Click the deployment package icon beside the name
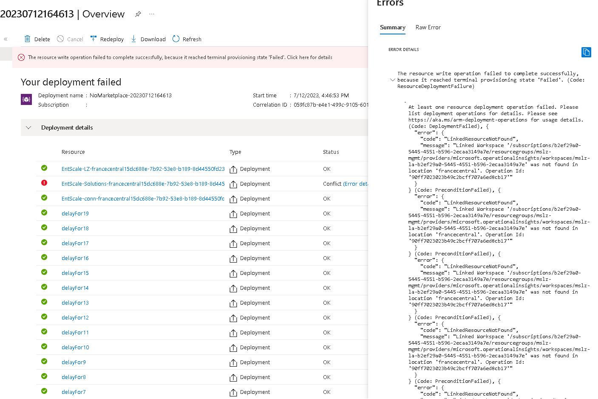This screenshot has height=399, width=598. point(26,99)
